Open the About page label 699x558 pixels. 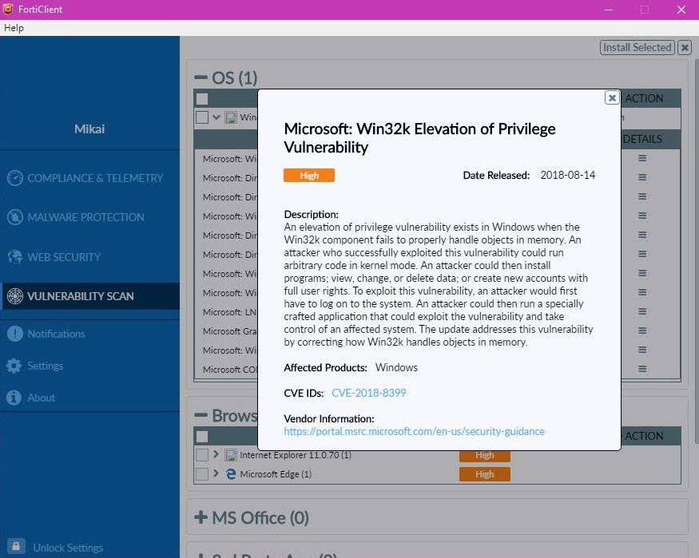tap(41, 398)
